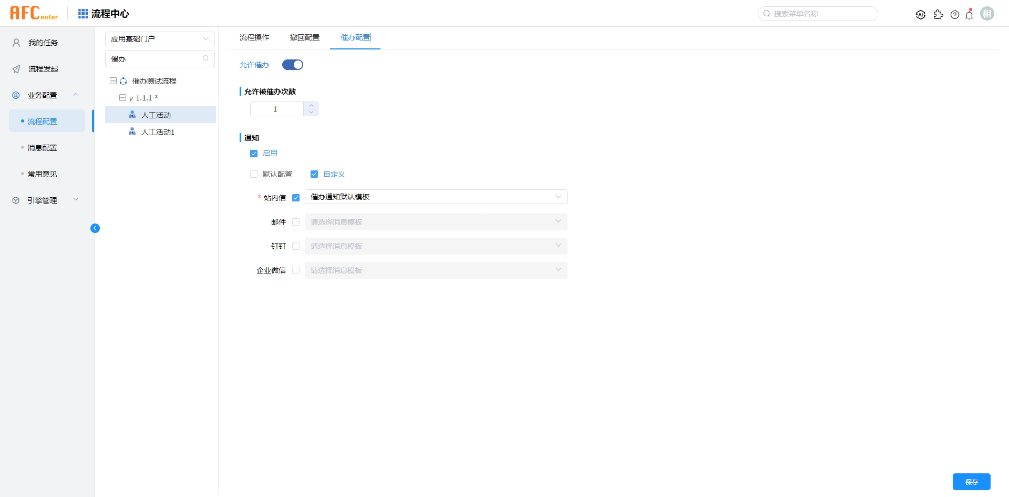
Task: Enable the 邮件 channel checkbox
Action: click(x=296, y=222)
